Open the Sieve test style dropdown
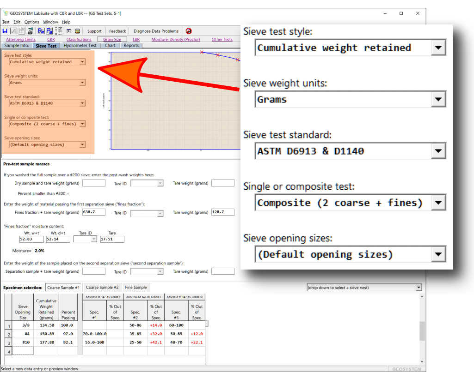The image size is (474, 372). [x=82, y=62]
